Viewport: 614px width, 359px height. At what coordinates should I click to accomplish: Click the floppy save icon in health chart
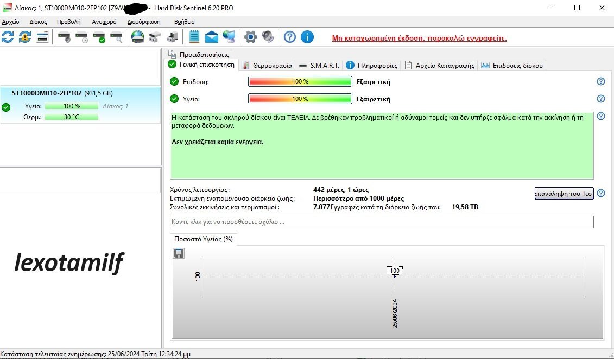pos(179,253)
